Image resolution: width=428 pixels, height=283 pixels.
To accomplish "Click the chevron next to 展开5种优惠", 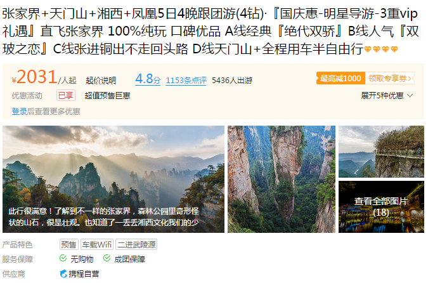I will point(410,96).
